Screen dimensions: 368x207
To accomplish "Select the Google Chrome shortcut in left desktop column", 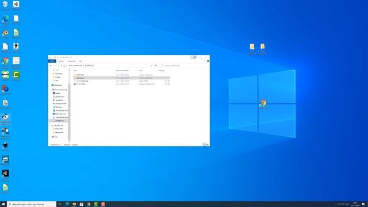I will coord(5,62).
